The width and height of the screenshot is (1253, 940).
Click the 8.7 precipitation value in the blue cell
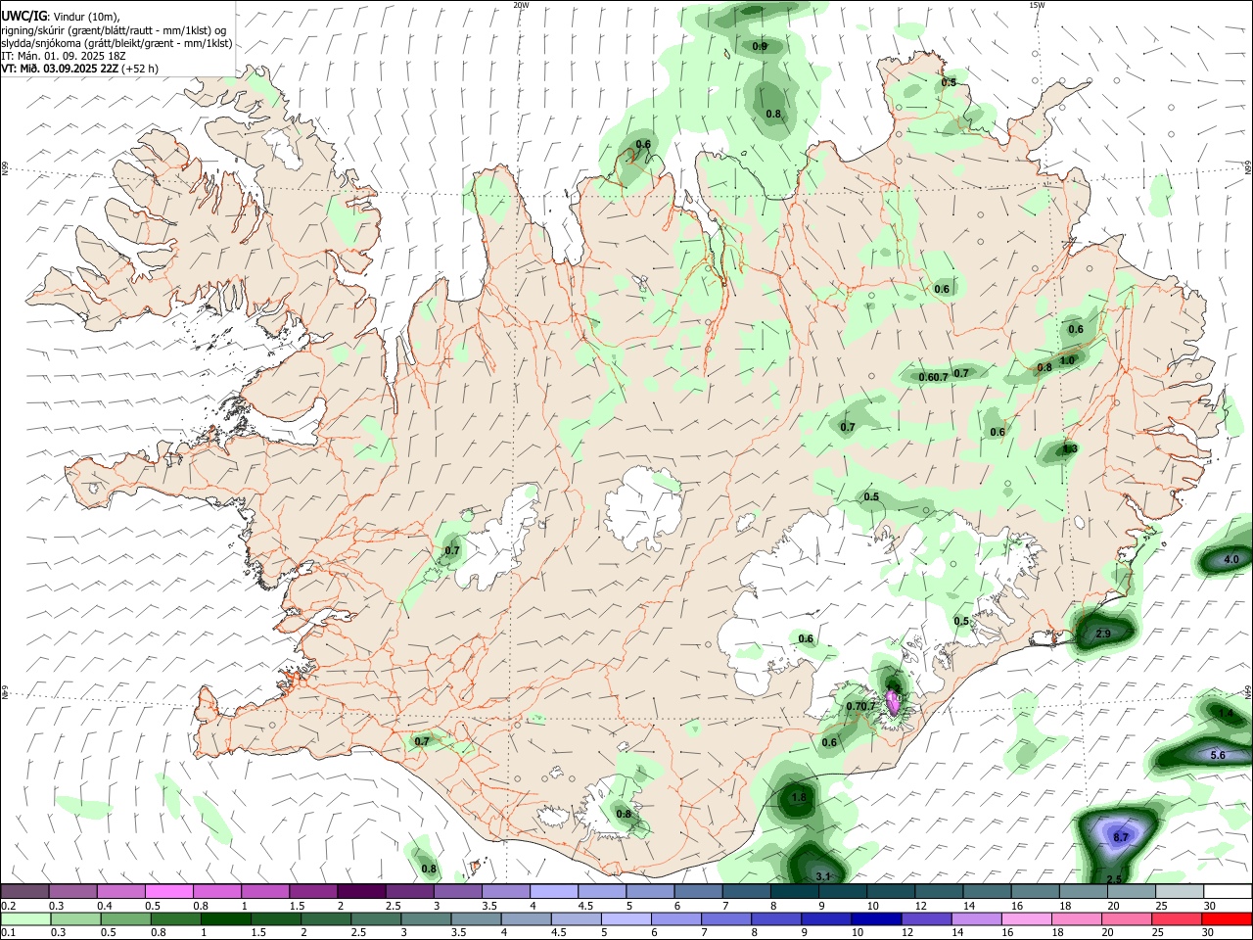coord(1121,837)
